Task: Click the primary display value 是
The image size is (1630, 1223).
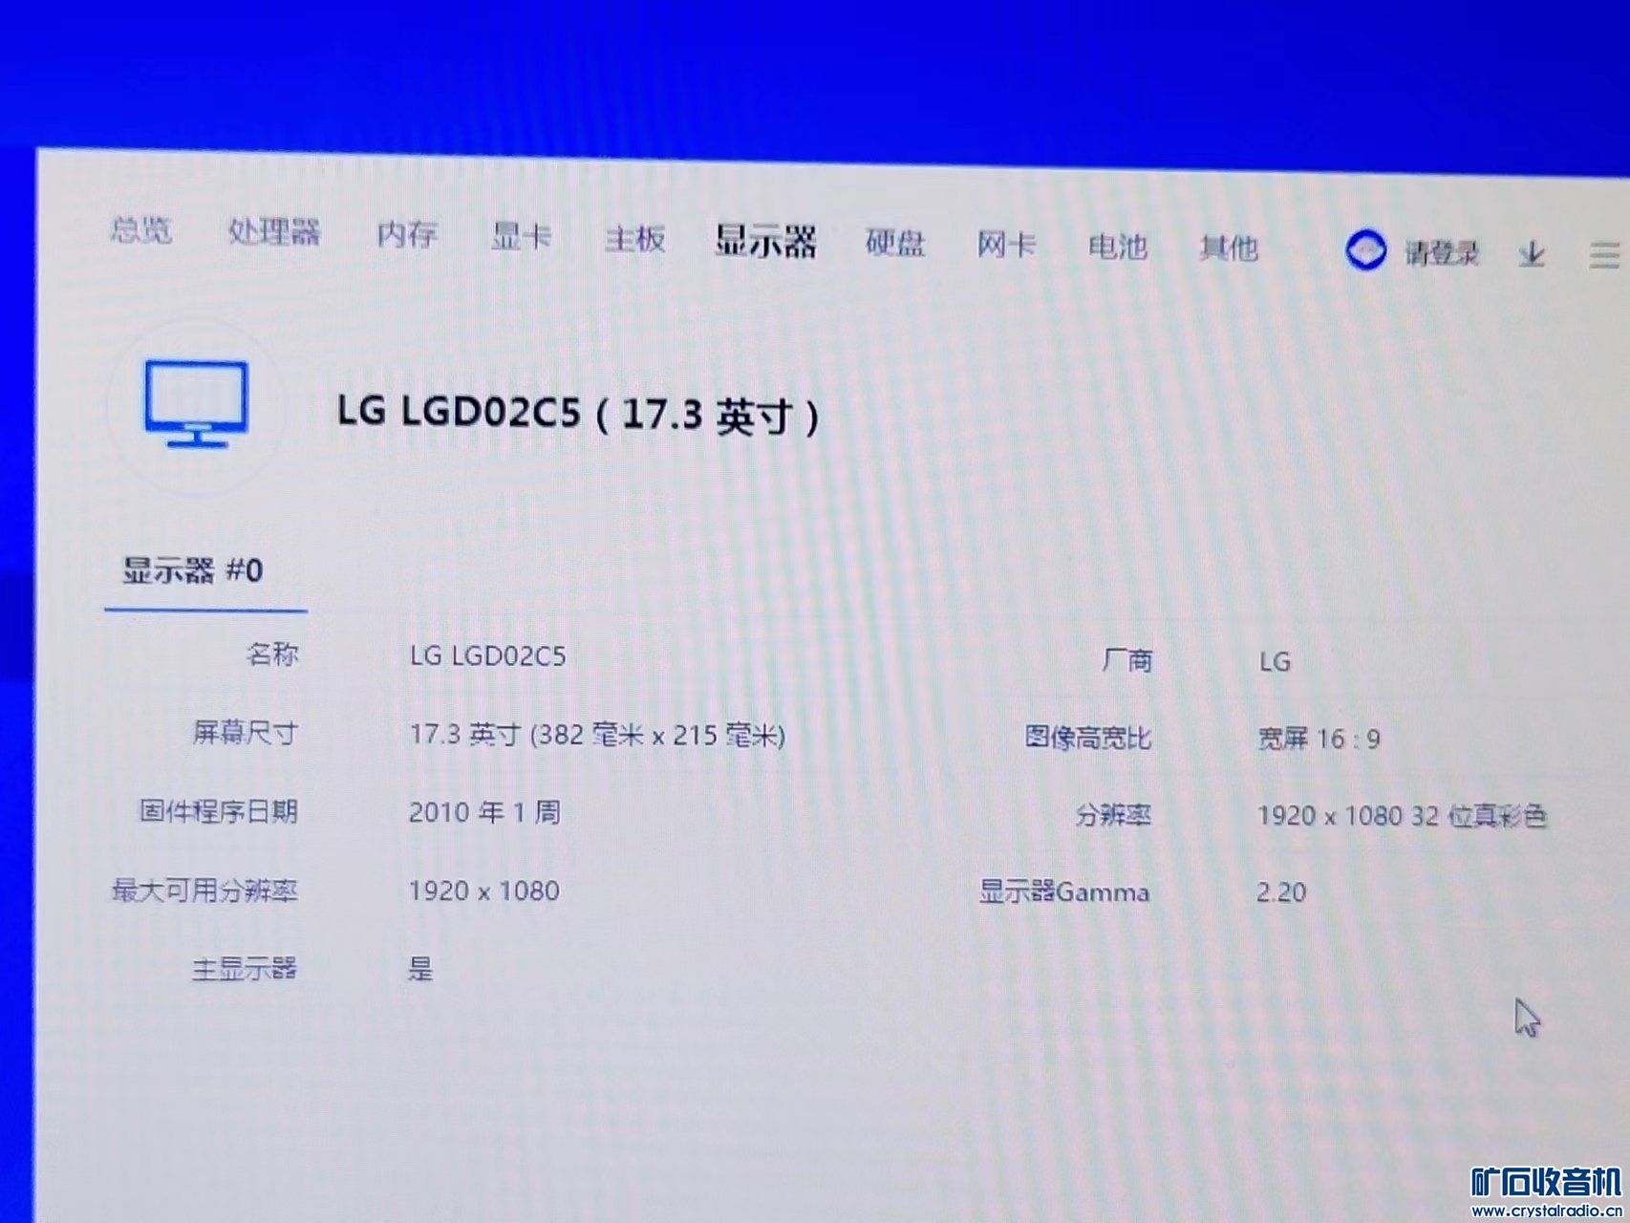Action: point(420,970)
